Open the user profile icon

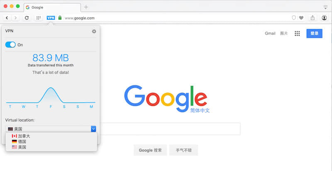(324, 18)
